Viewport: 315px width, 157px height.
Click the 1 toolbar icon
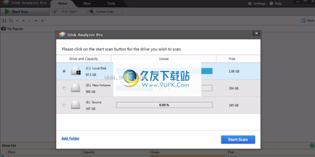(x=30, y=21)
